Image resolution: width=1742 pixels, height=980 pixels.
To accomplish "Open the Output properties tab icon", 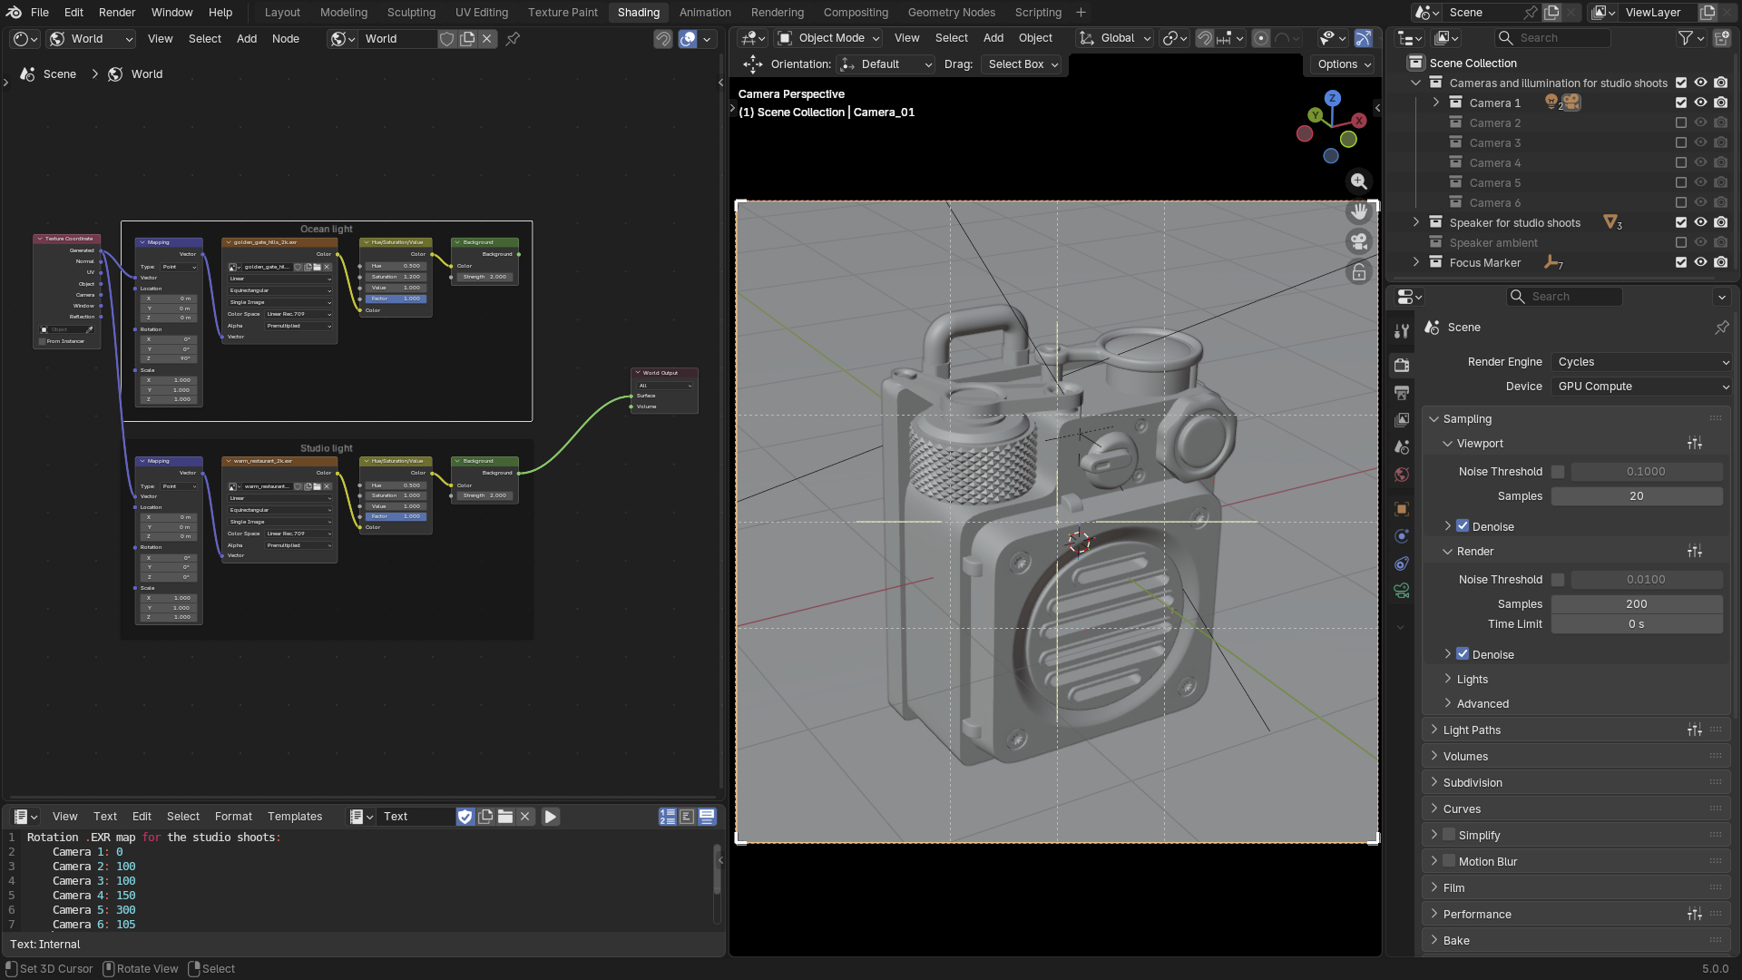I will 1402,392.
